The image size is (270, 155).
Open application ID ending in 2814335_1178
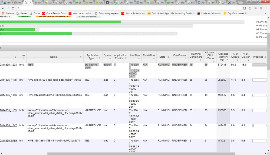[8, 80]
